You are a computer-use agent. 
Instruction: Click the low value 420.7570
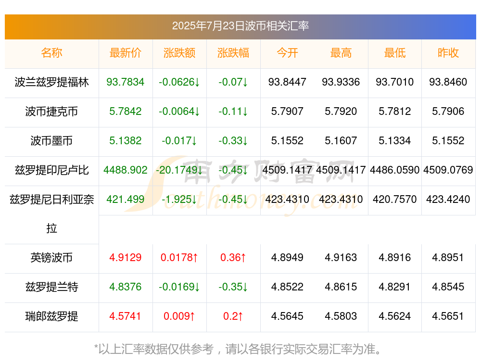[x=395, y=200]
